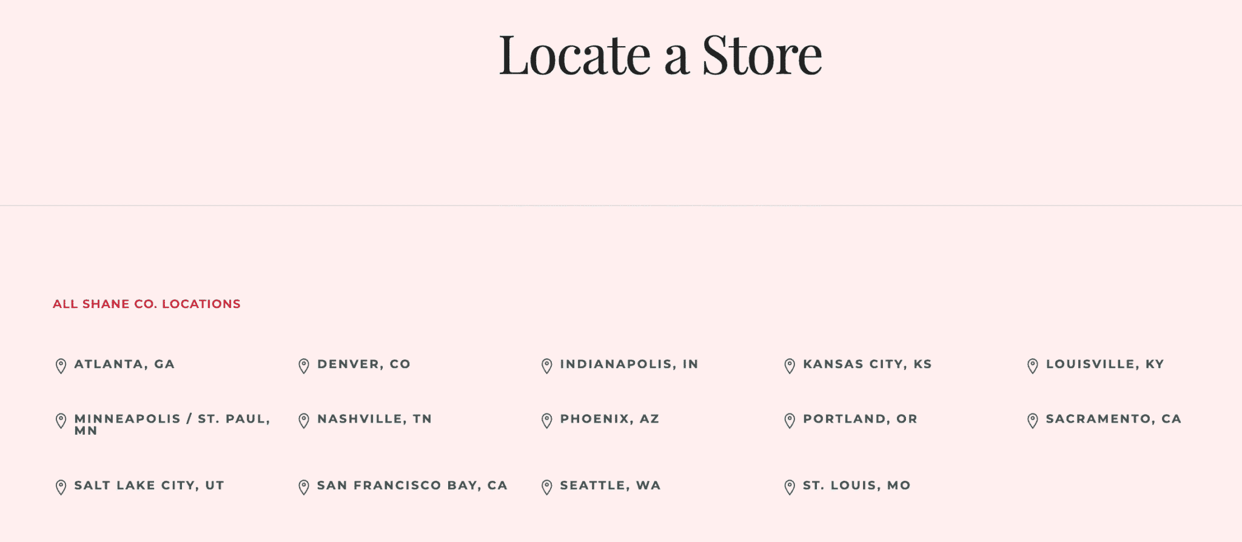The image size is (1242, 542).
Task: Select the Salt Lake City, UT link
Action: coord(149,486)
